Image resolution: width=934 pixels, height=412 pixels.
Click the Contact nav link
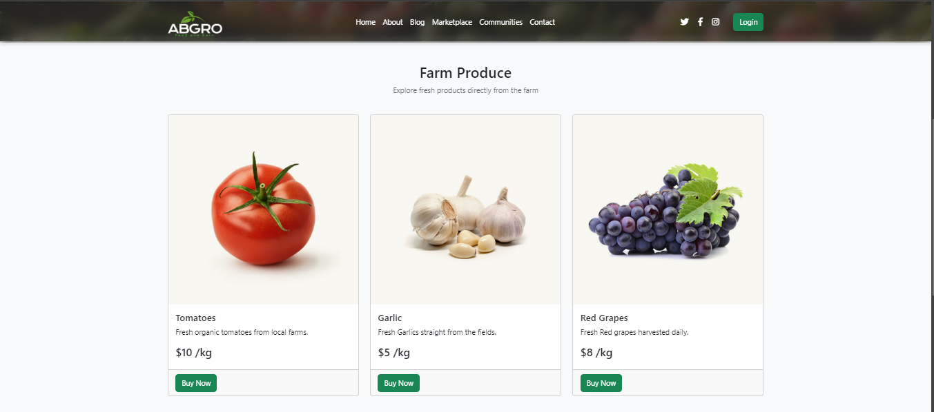542,22
